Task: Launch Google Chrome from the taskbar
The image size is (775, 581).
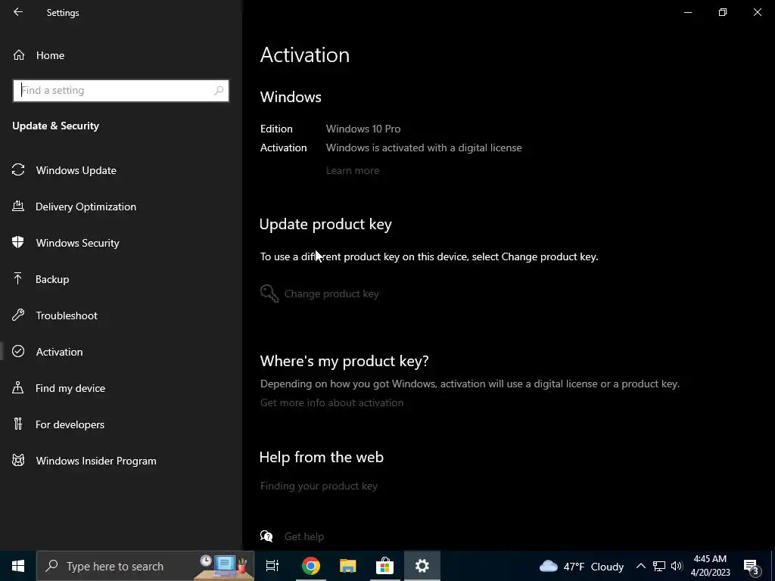Action: [311, 566]
